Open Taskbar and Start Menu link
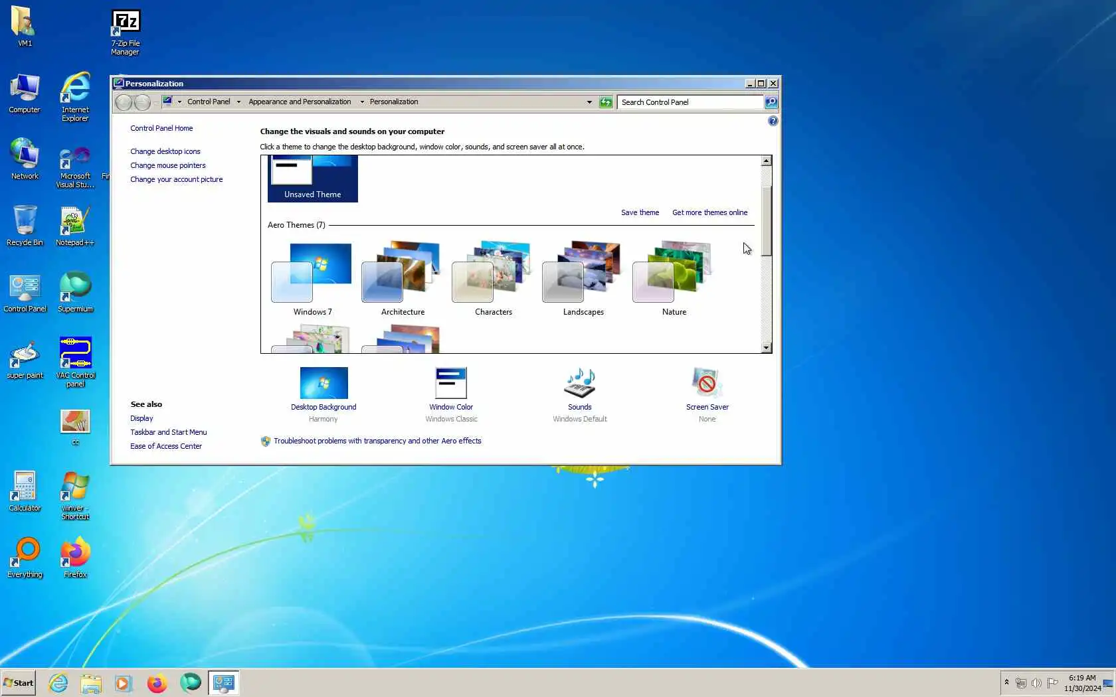1116x697 pixels. click(168, 432)
